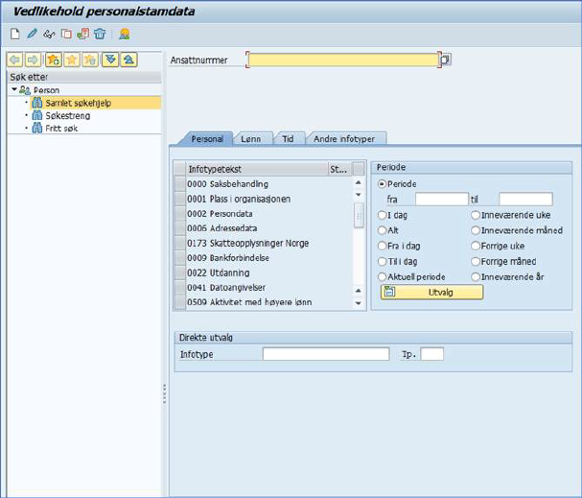
Task: Click the bottom scroll-down arrow of infotype list
Action: tap(359, 303)
